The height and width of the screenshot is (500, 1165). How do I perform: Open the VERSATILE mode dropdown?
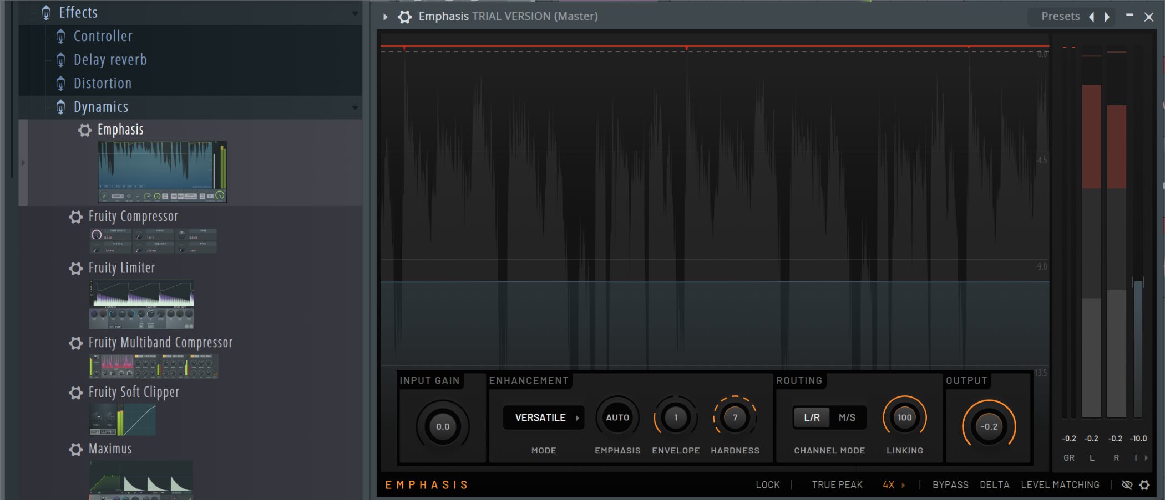(543, 417)
